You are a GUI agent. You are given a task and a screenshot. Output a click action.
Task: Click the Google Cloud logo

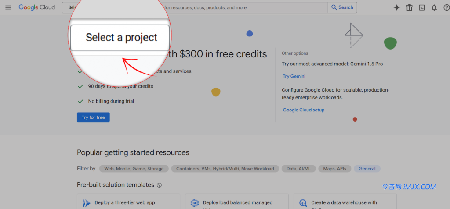point(37,7)
